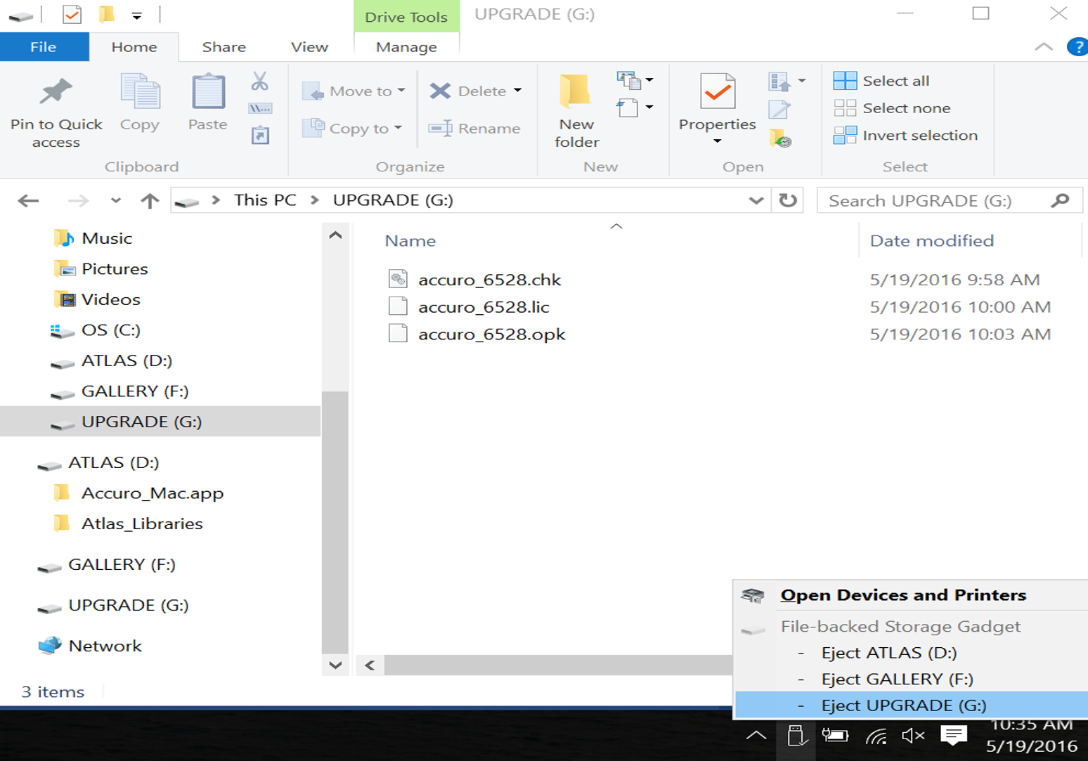Show hidden tray icons chevron
The height and width of the screenshot is (761, 1088).
point(756,736)
